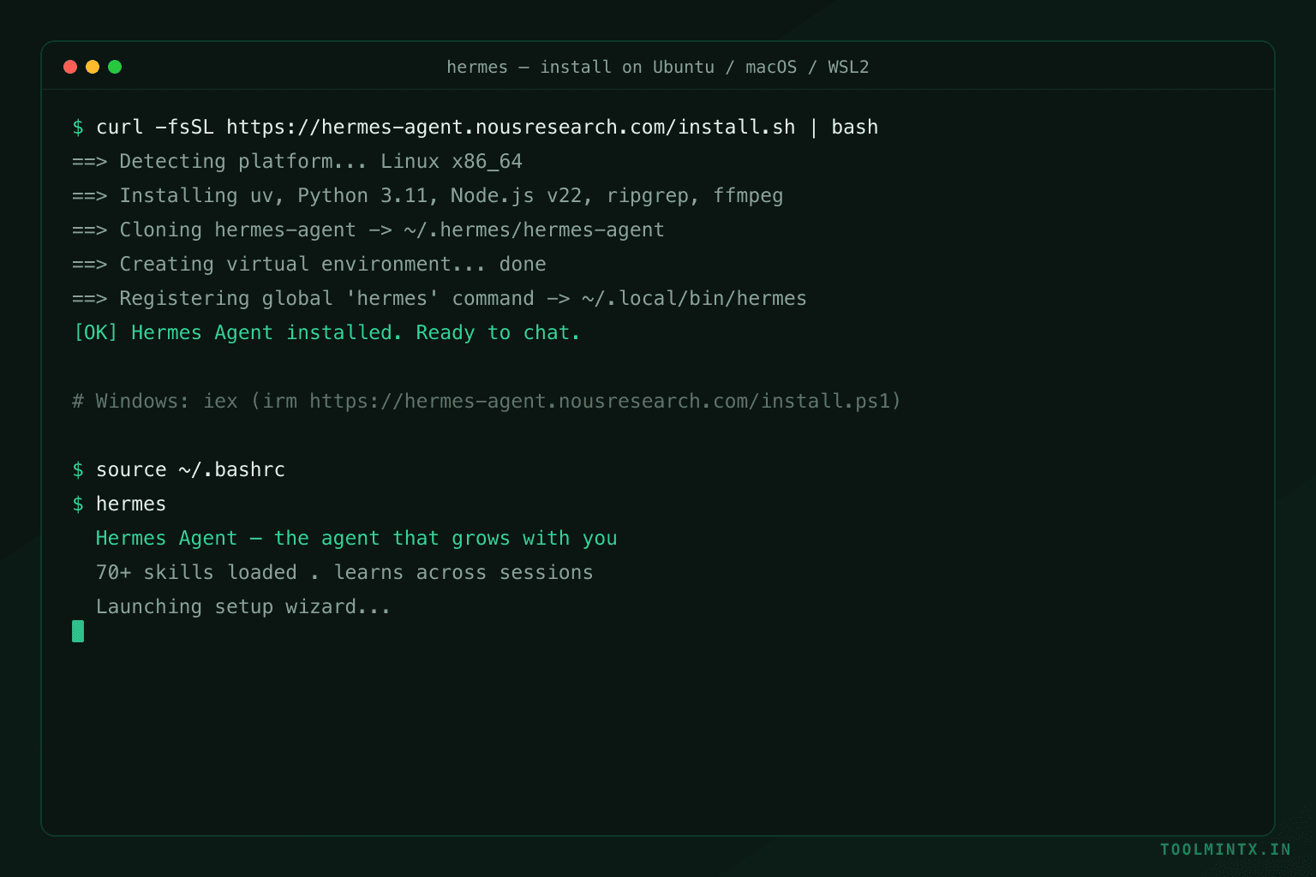
Task: Click the 'Launching setup wizard...' line
Action: click(x=243, y=606)
